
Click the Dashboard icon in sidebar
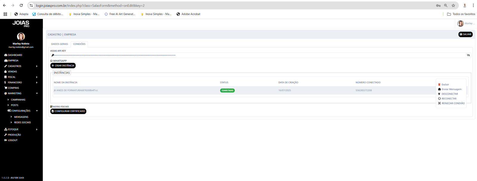pyautogui.click(x=6, y=55)
